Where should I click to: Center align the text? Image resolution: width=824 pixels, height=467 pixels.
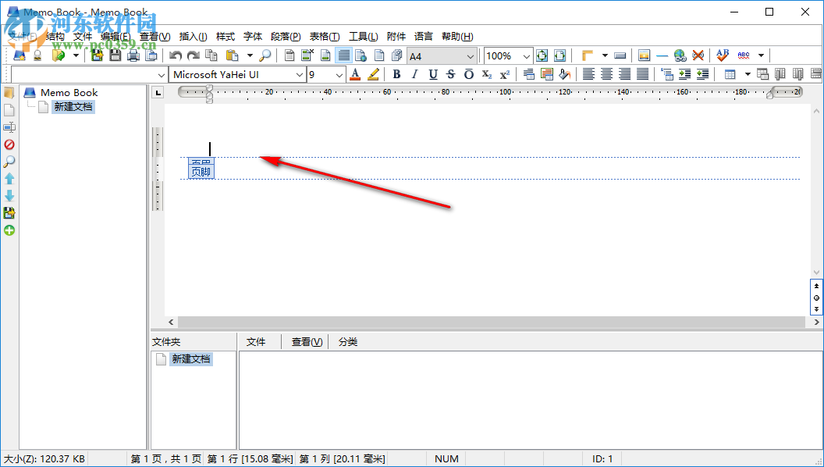(606, 74)
